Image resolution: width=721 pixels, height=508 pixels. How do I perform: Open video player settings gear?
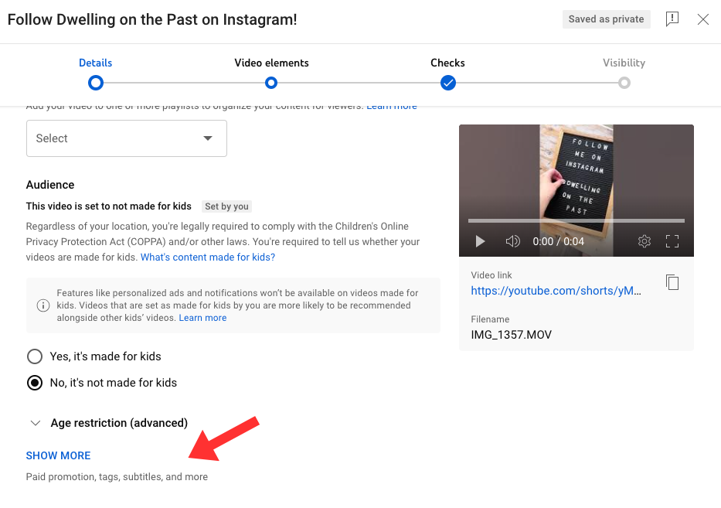[x=644, y=241]
